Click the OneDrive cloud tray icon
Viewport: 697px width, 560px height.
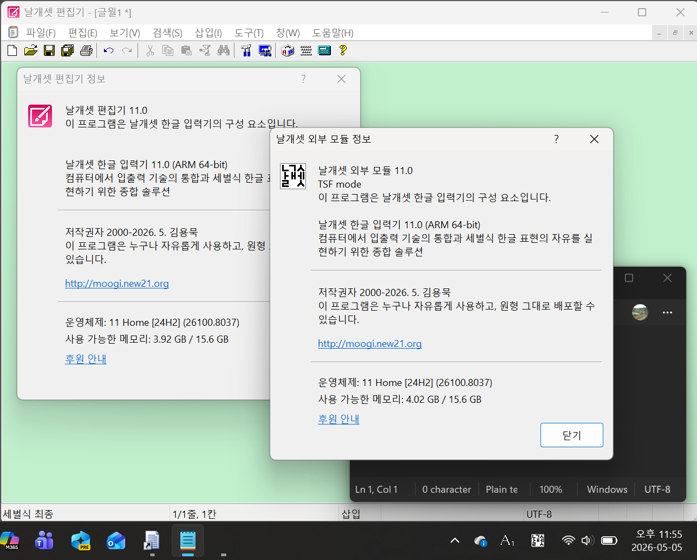(x=480, y=540)
